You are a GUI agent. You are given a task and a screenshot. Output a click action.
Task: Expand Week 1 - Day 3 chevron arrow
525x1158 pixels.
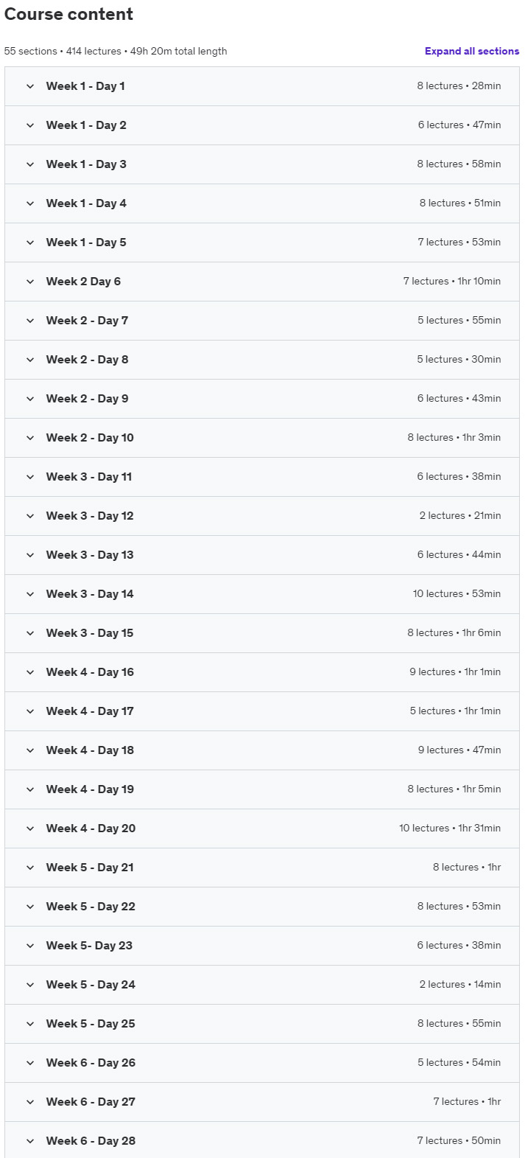(x=30, y=164)
